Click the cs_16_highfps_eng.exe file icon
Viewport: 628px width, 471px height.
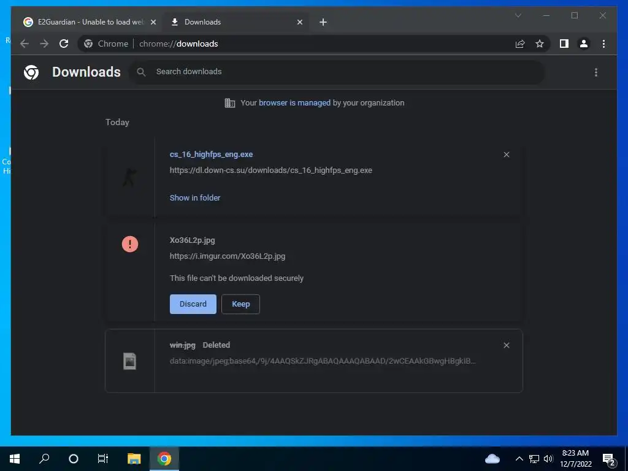coord(130,177)
